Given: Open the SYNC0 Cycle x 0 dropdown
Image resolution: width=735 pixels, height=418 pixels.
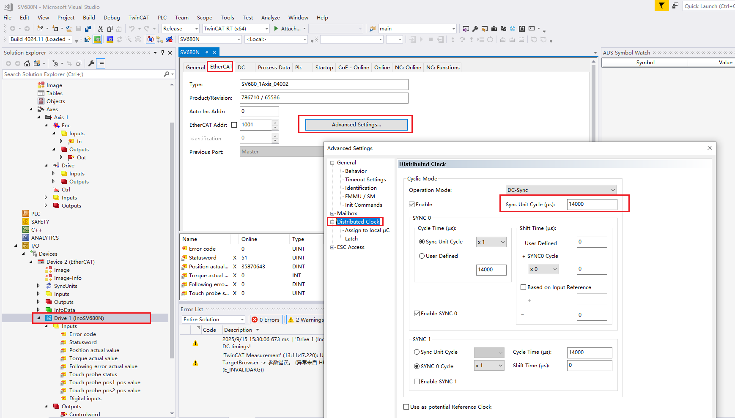Looking at the screenshot, I should 543,269.
